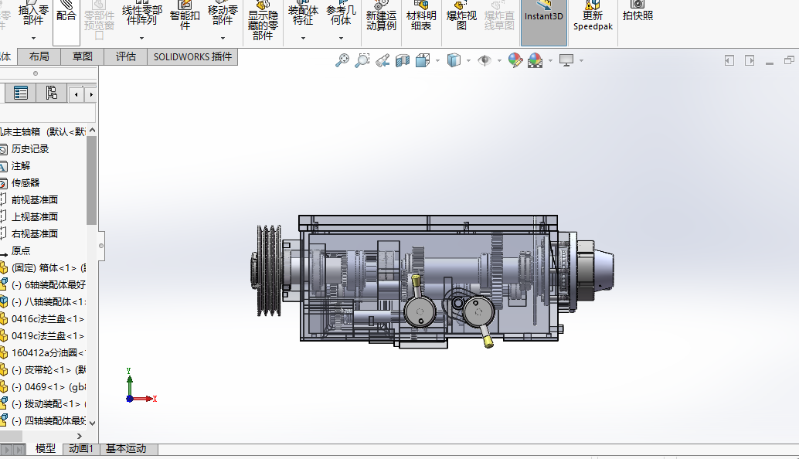The height and width of the screenshot is (459, 799).
Task: Select 皮带轮<1> in the feature tree
Action: [48, 369]
